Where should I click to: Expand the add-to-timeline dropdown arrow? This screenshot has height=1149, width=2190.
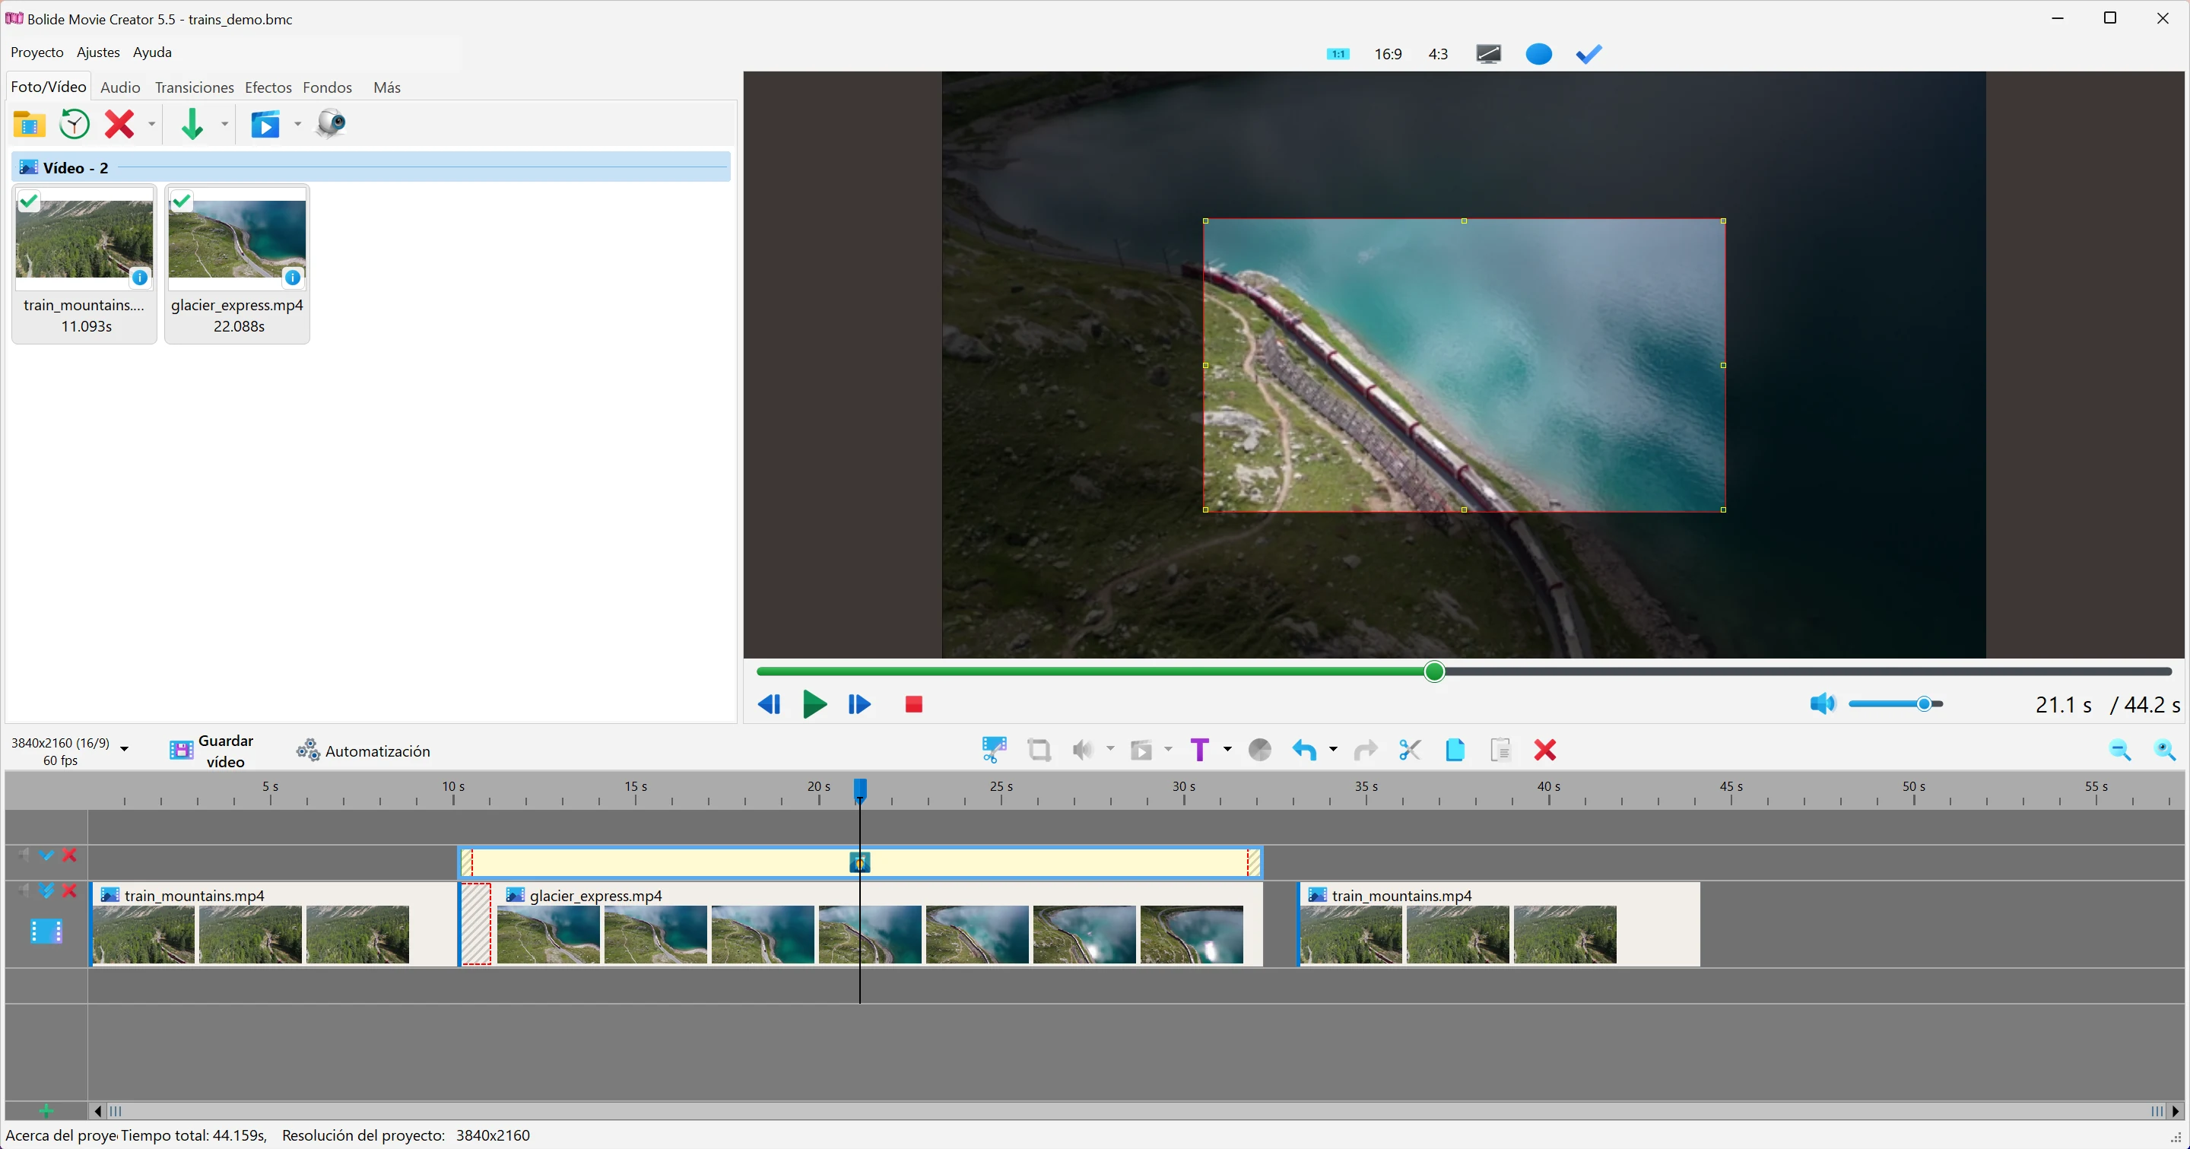pos(224,124)
